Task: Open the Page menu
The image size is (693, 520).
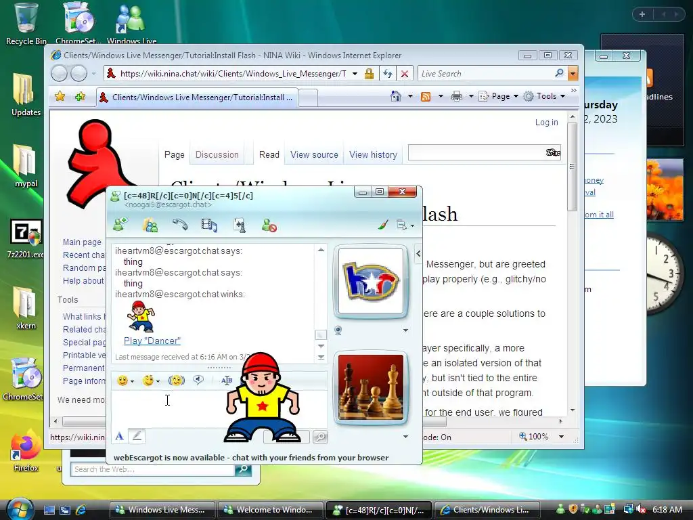Action: pyautogui.click(x=499, y=96)
